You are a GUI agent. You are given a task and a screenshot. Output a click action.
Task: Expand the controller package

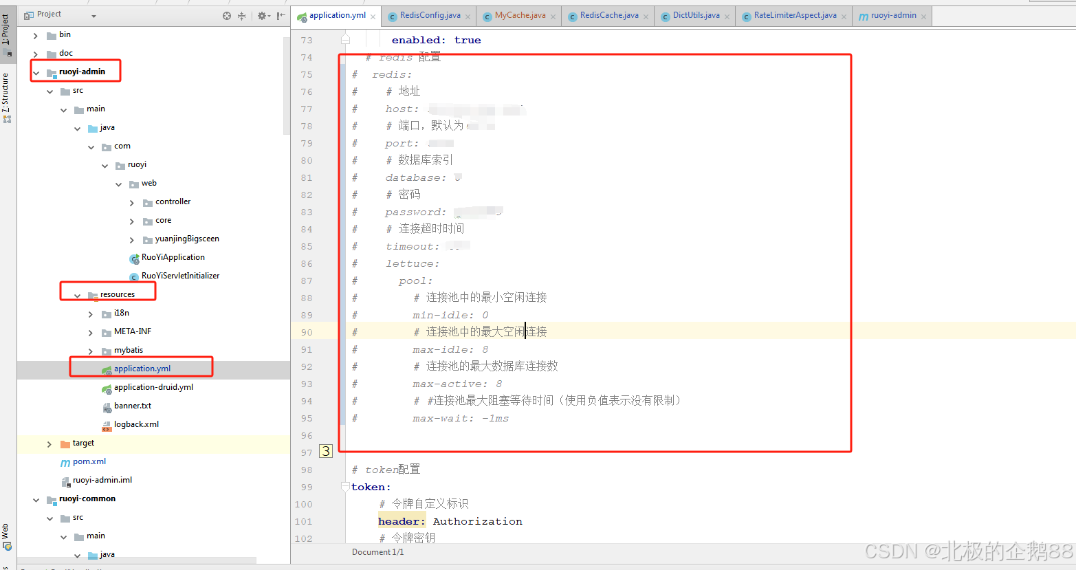pos(132,202)
